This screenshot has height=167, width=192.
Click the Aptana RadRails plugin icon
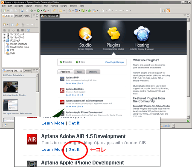pyautogui.click(x=62, y=91)
